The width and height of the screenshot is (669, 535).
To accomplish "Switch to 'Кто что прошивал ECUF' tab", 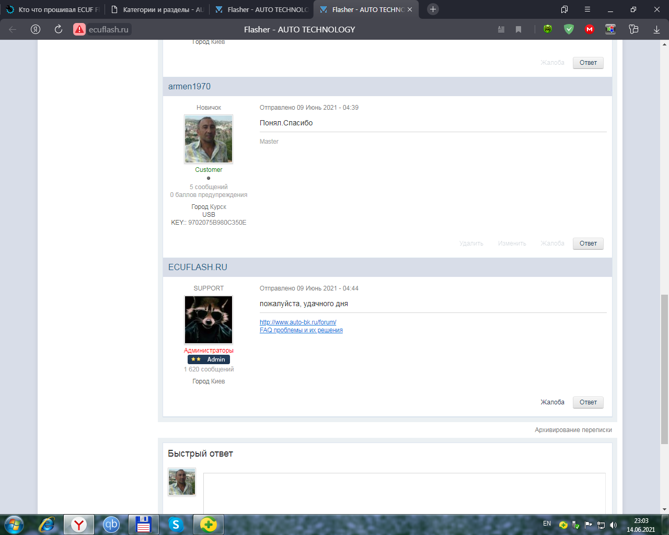I will [x=52, y=9].
